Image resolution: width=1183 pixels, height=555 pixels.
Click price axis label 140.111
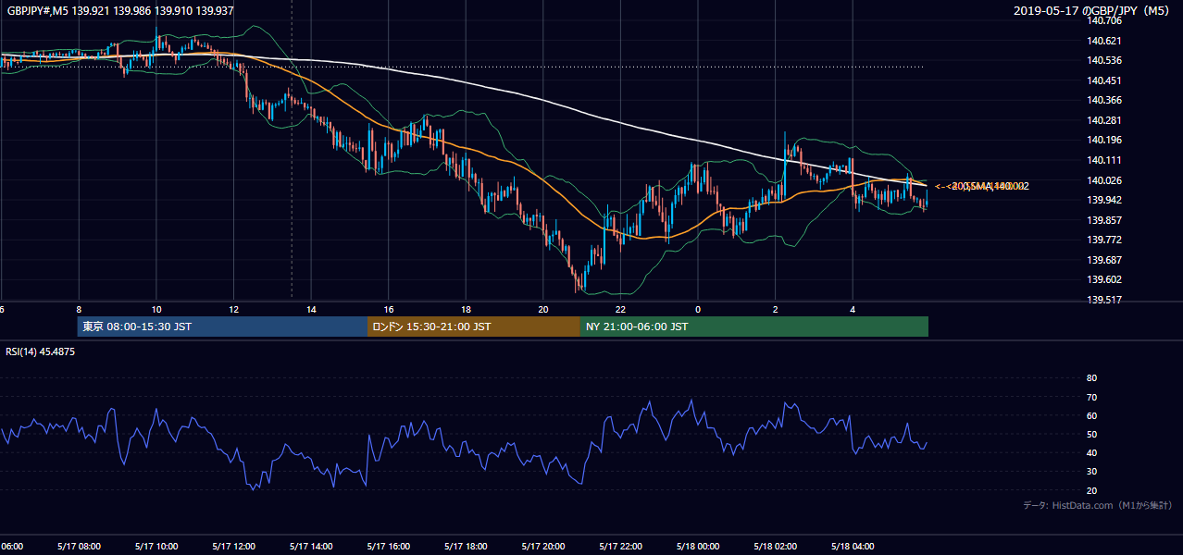point(1103,160)
